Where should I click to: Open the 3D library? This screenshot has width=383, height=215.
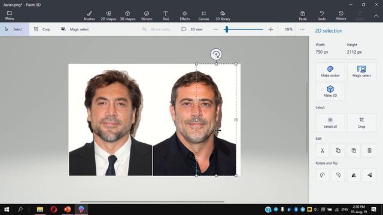pos(223,16)
